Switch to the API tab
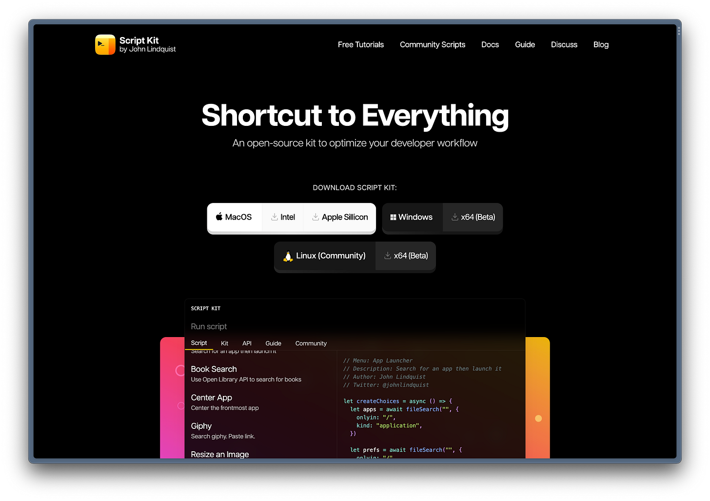Image resolution: width=710 pixels, height=501 pixels. [247, 343]
